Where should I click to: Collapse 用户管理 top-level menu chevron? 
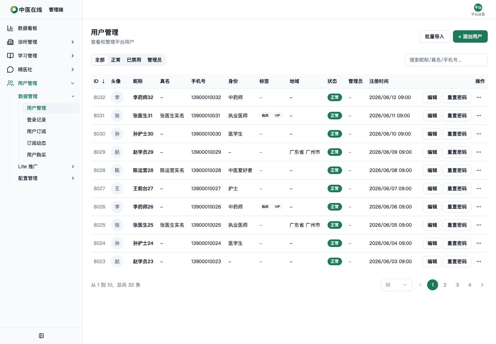coord(73,83)
